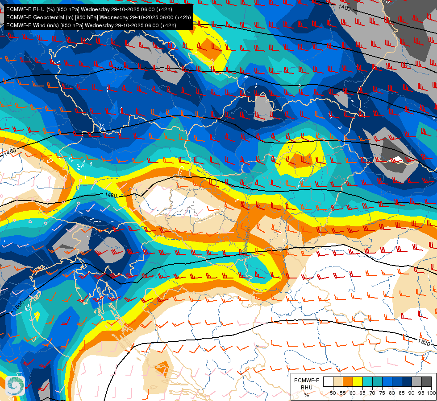
Task: Click the ECMWF-E RHU (%) title line
Action: (89, 9)
